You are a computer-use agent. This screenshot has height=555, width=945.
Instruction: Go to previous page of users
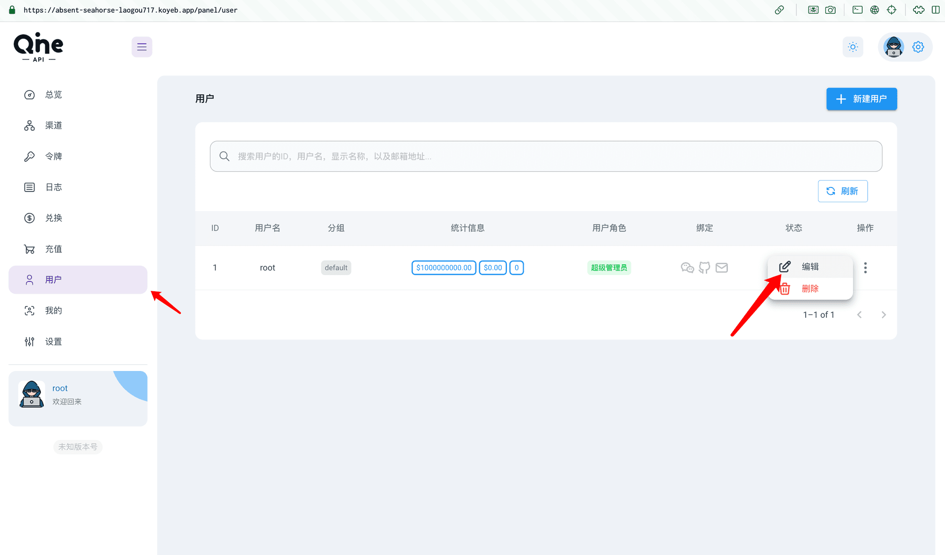pos(859,315)
